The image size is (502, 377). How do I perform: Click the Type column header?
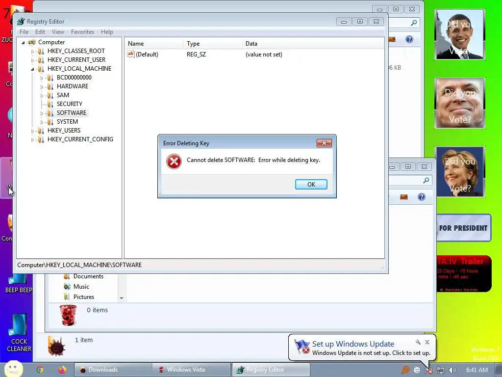click(x=213, y=44)
